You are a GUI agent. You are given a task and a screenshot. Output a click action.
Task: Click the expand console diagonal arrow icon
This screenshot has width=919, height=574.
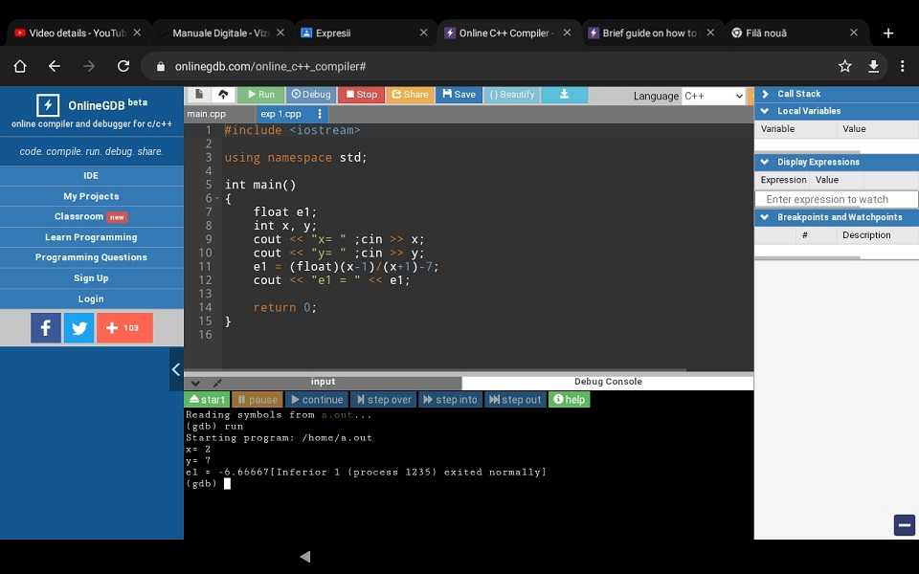pos(217,383)
